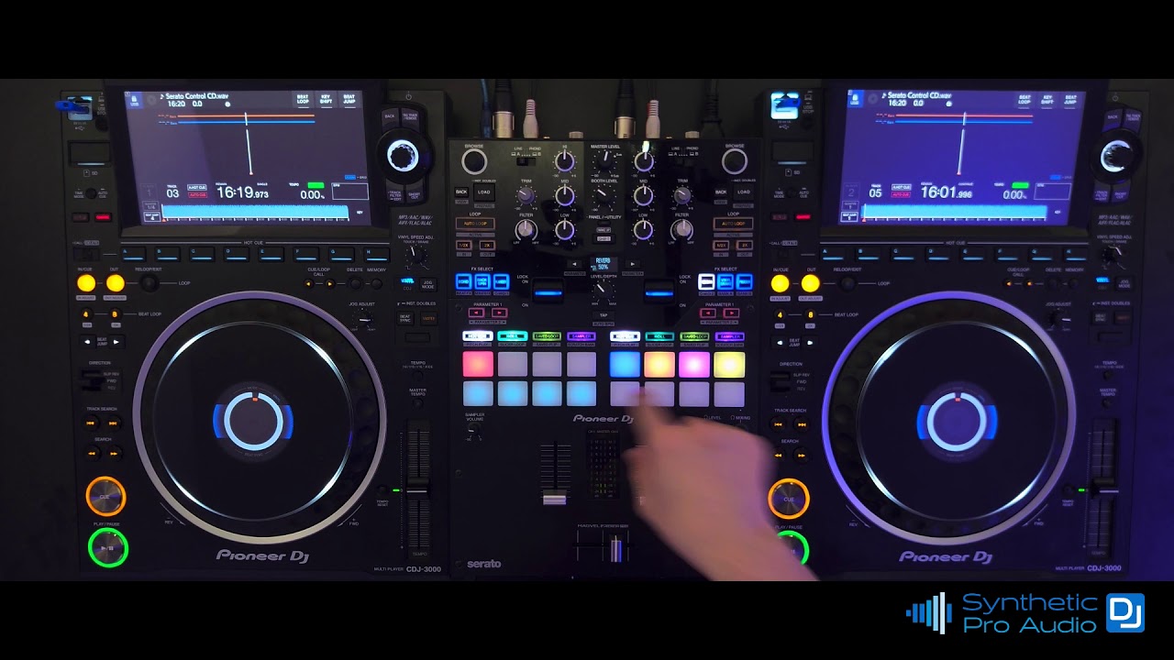Tap KEY SHIFT on left CDJ touchscreen
The height and width of the screenshot is (660, 1174).
[x=327, y=99]
